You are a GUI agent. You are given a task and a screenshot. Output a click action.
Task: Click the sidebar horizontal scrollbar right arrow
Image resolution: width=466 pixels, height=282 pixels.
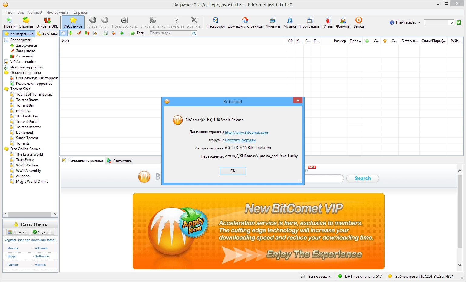click(x=55, y=214)
